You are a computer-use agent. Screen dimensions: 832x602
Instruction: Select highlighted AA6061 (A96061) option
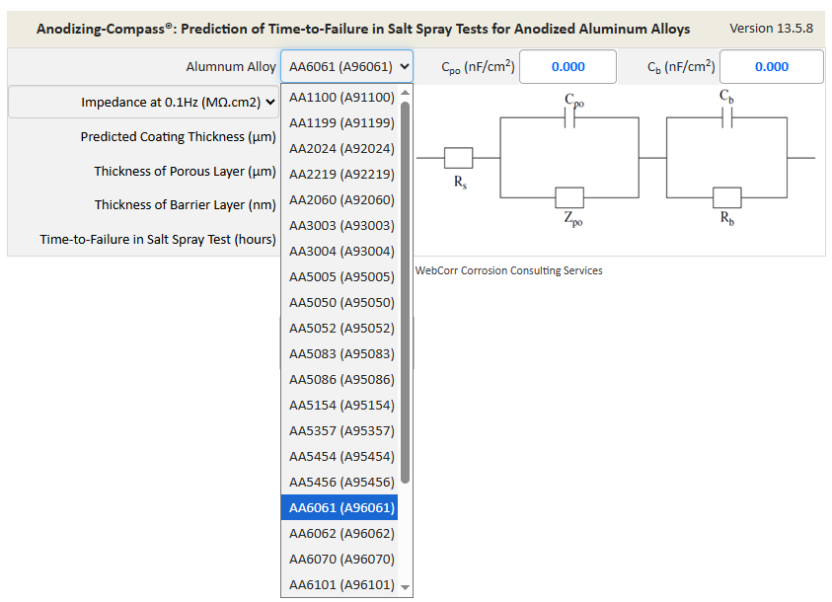tap(340, 507)
